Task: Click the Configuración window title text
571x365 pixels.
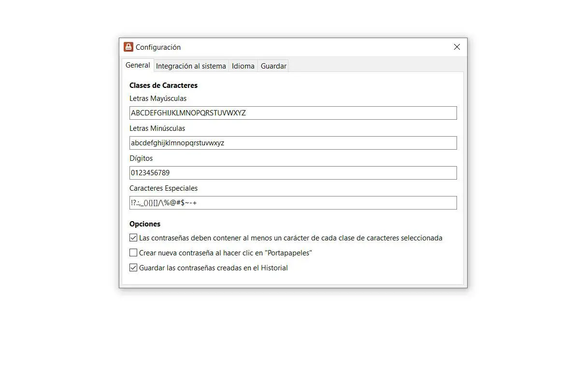Action: 158,47
